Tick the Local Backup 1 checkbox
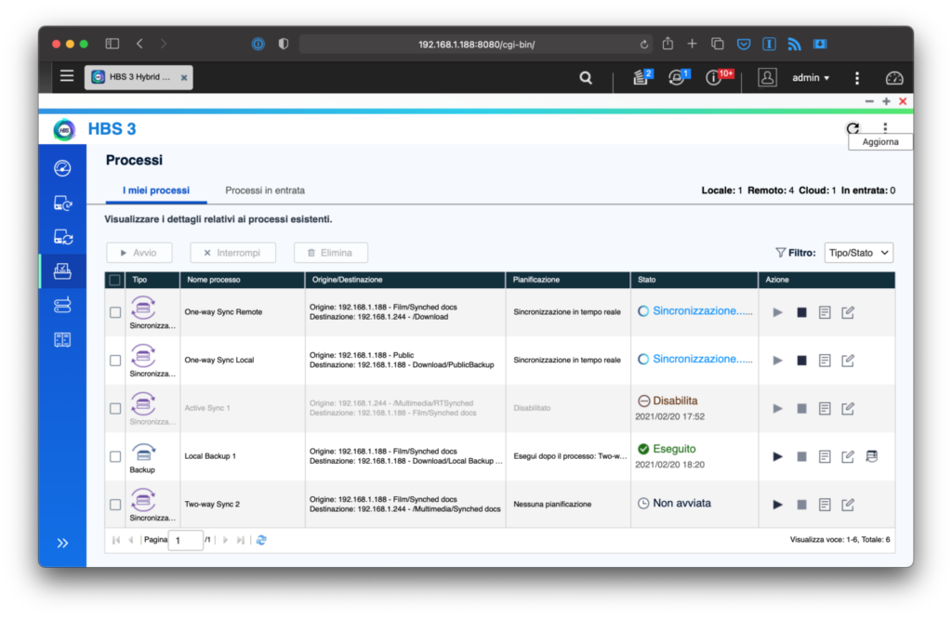 pyautogui.click(x=115, y=456)
